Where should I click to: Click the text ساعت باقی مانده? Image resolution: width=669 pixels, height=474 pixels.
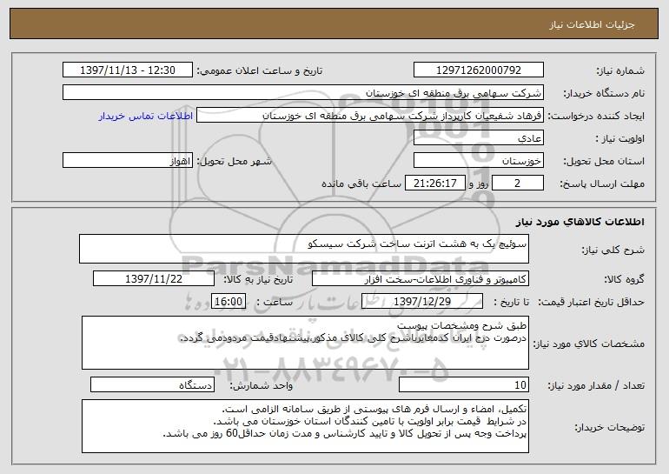coord(361,184)
